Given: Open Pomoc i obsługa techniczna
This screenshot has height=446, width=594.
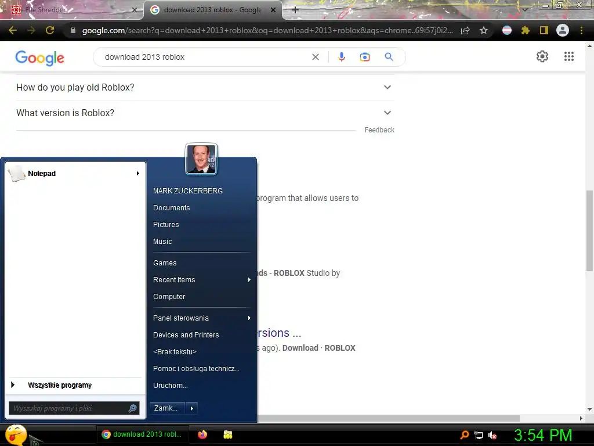Looking at the screenshot, I should coord(196,369).
